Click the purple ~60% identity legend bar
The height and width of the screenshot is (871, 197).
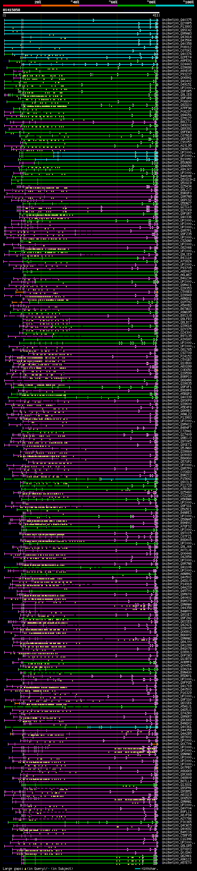pos(98,6)
